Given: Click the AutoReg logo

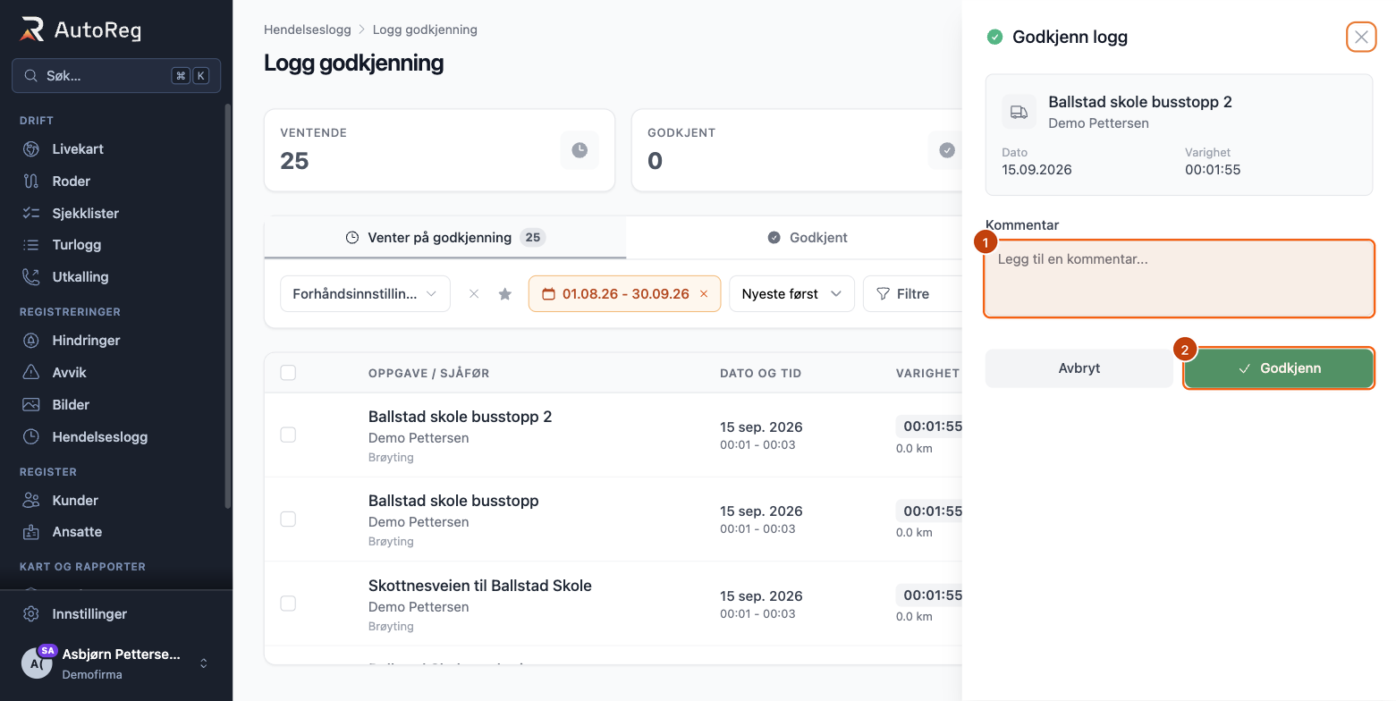Looking at the screenshot, I should 80,30.
